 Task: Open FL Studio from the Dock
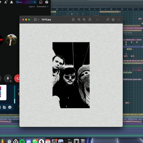click(x=3, y=141)
